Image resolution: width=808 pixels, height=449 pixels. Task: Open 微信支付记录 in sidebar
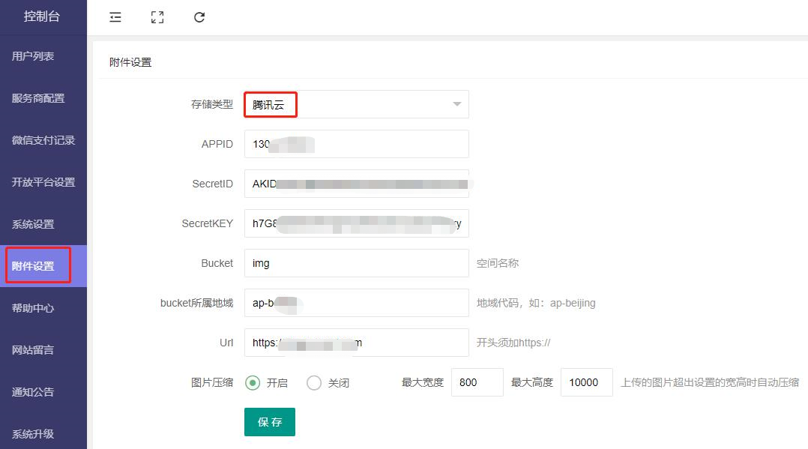43,140
